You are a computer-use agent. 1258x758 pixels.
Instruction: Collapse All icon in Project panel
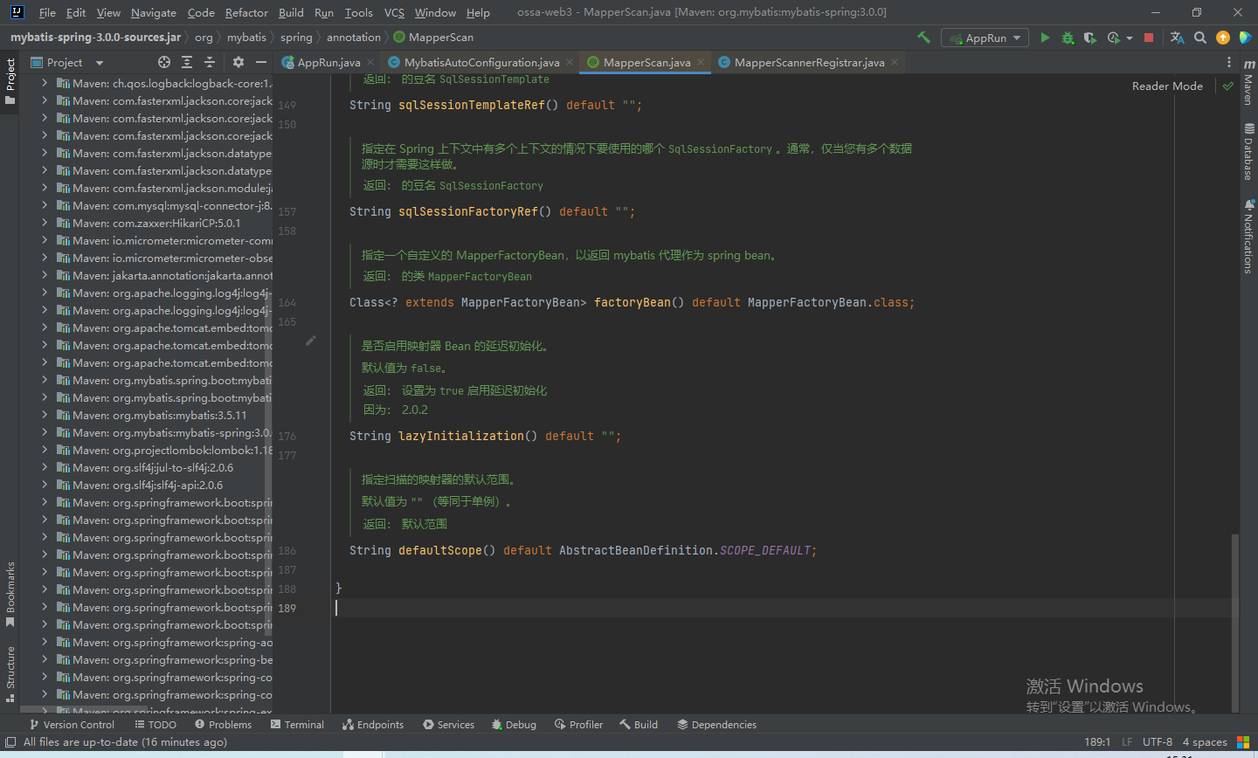coord(210,62)
